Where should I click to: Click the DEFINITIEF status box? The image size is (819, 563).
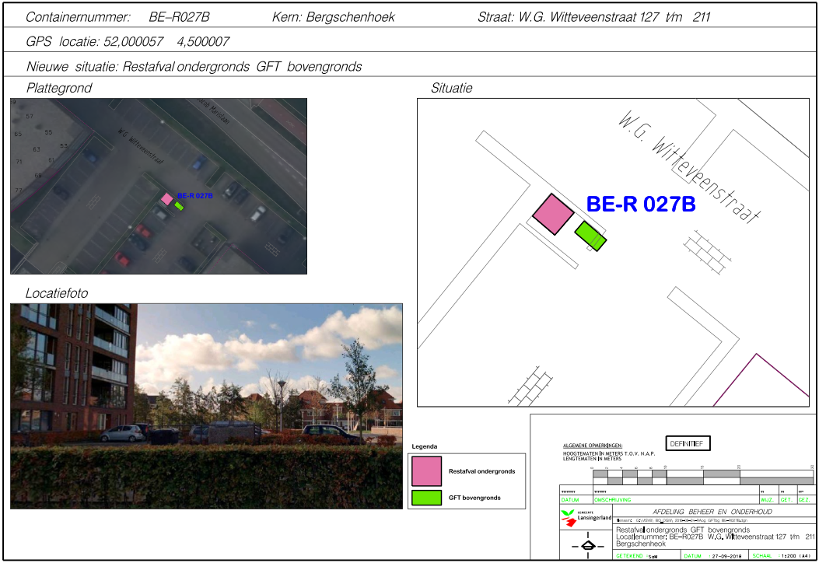point(688,443)
